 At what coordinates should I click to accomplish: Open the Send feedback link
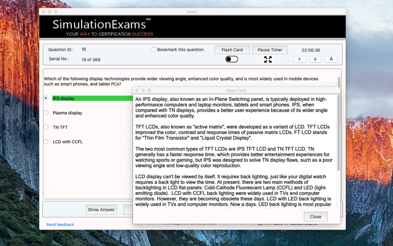click(x=60, y=224)
